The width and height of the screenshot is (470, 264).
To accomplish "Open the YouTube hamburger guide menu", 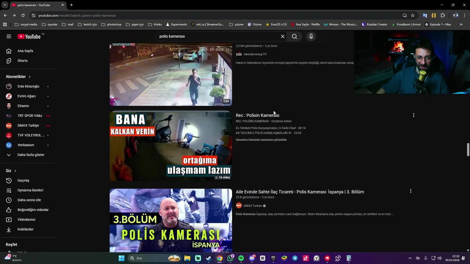I will (x=9, y=36).
